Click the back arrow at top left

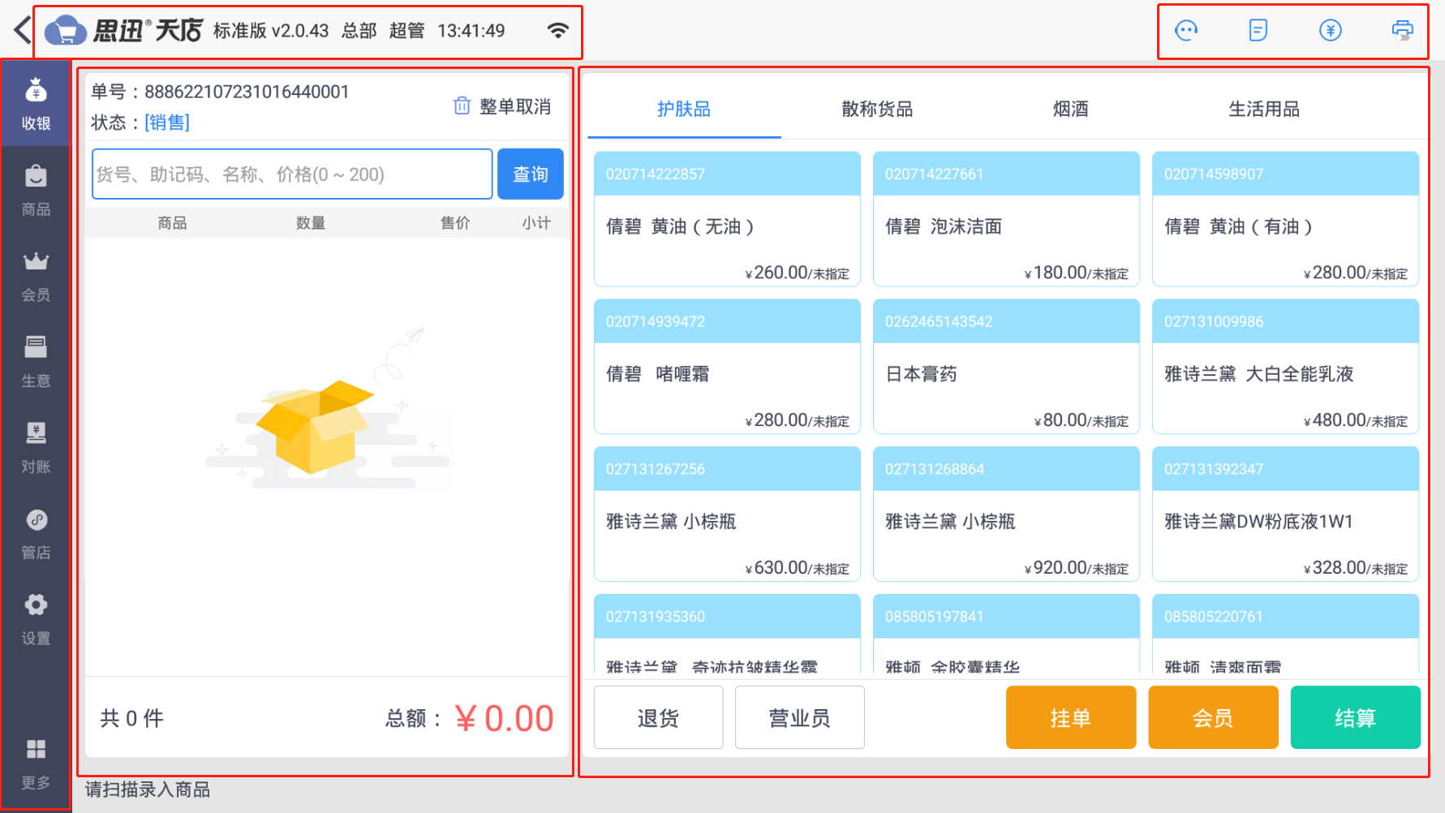tap(22, 31)
